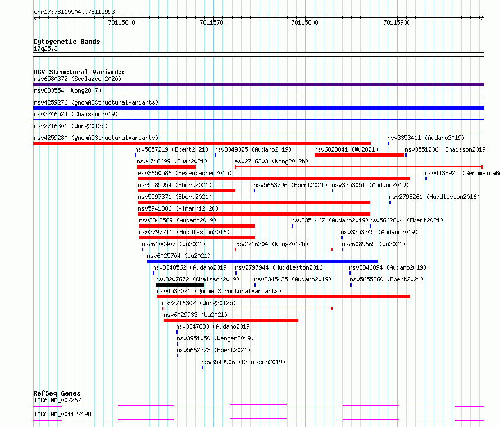Open nsv5941386 (Almarri2020) label

click(178, 208)
